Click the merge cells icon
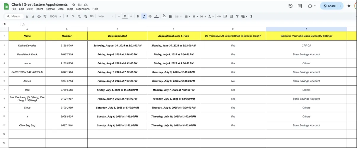 click(x=177, y=16)
